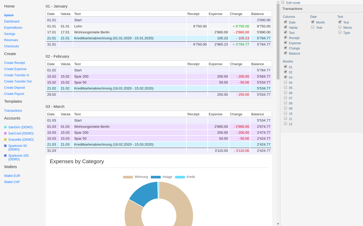Click the vertical scrollbar thumb
Viewport: 363px width, 226px height.
[278, 41]
